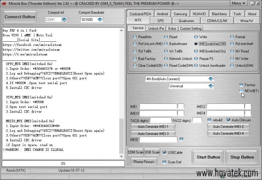The height and width of the screenshot is (180, 262).
Task: Select the Write radio option
Action: click(196, 37)
